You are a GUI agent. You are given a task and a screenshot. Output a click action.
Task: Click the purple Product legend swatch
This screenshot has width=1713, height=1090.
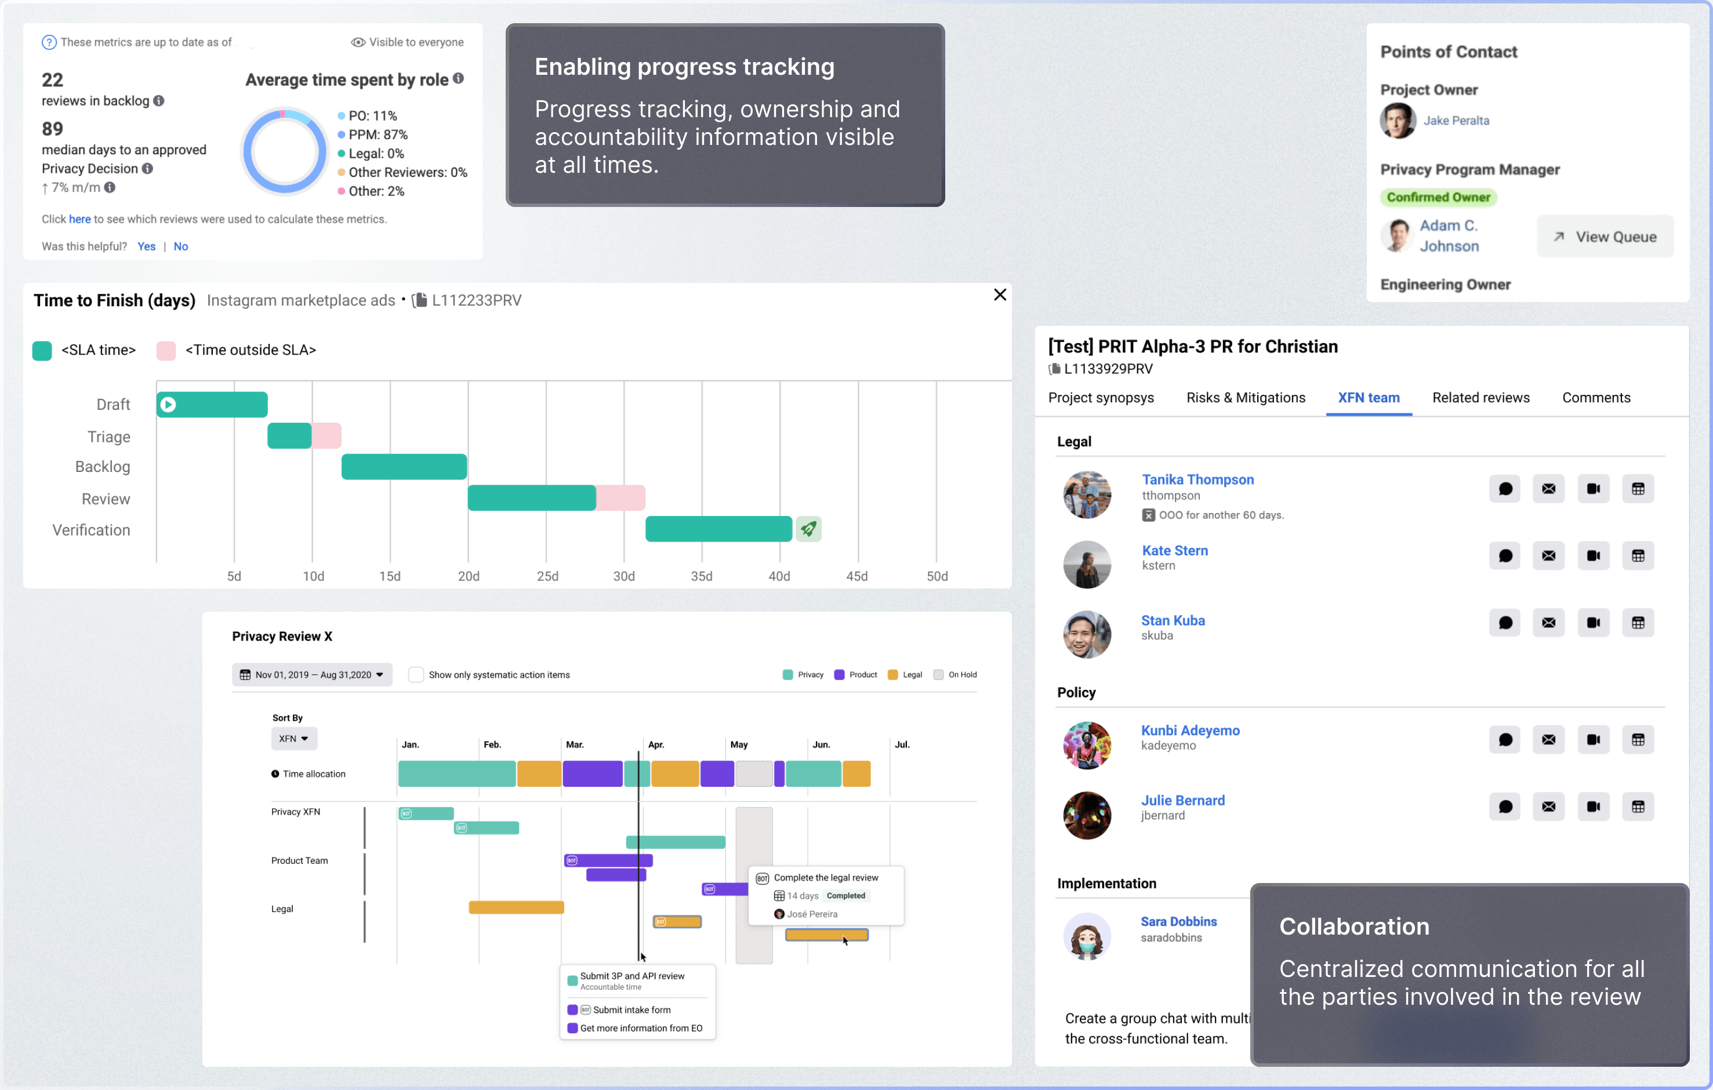click(x=840, y=675)
